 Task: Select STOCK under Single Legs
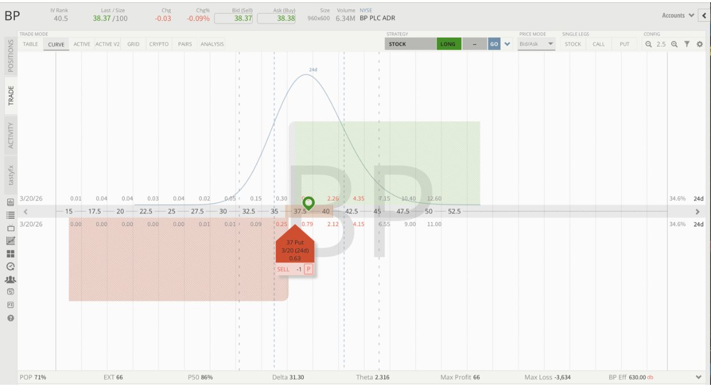click(x=573, y=44)
